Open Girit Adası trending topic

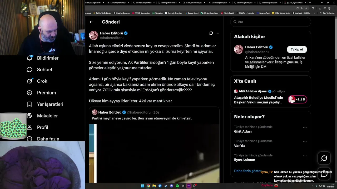click(x=243, y=132)
